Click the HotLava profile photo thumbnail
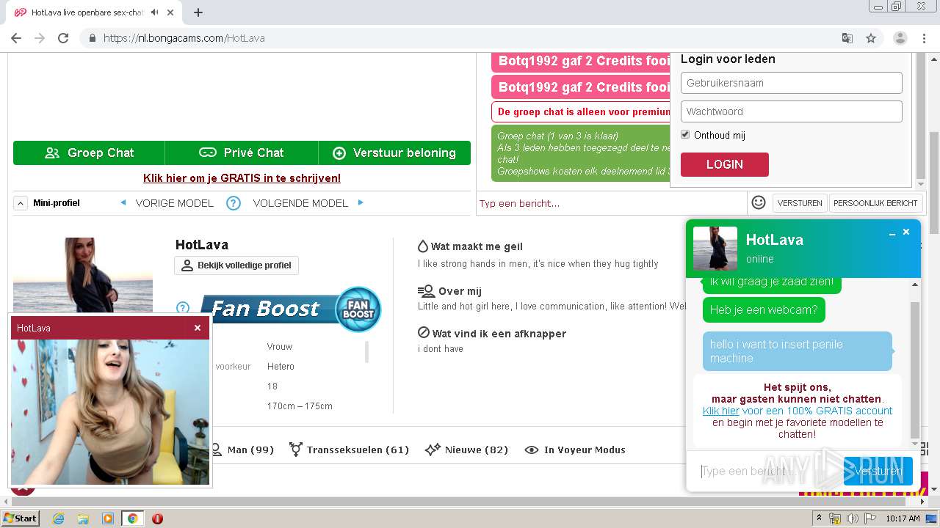 pos(83,275)
